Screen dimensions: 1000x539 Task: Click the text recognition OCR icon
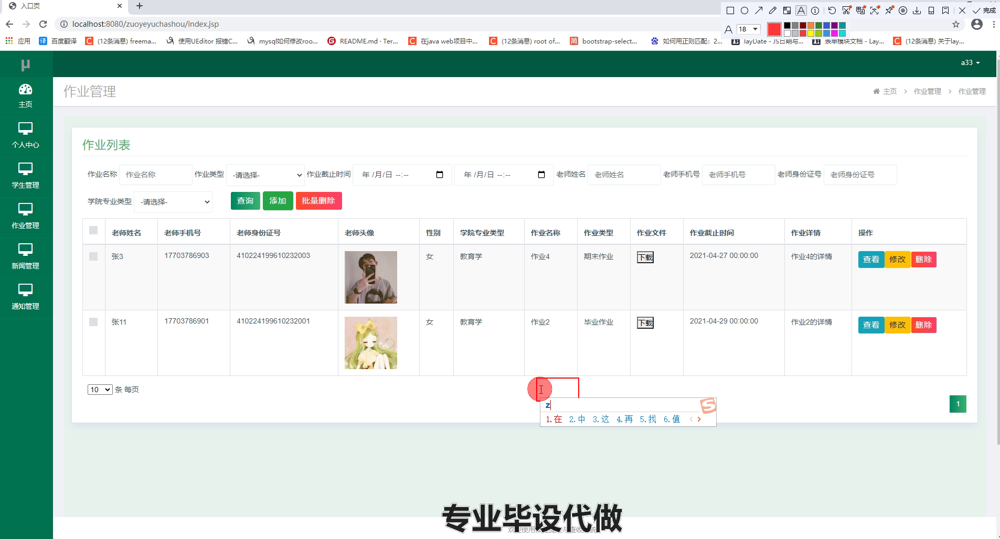point(875,10)
